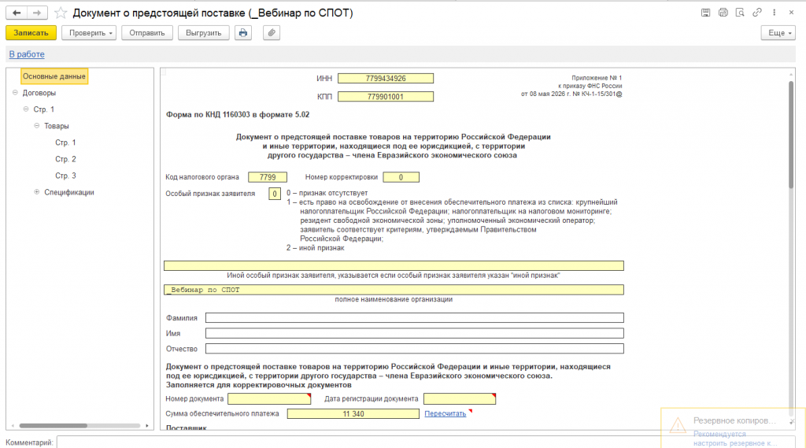Open the В работе status link
The image size is (806, 448).
(27, 54)
